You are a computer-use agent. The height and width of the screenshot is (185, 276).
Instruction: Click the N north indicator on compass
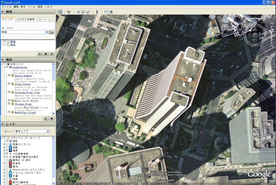coord(255,25)
